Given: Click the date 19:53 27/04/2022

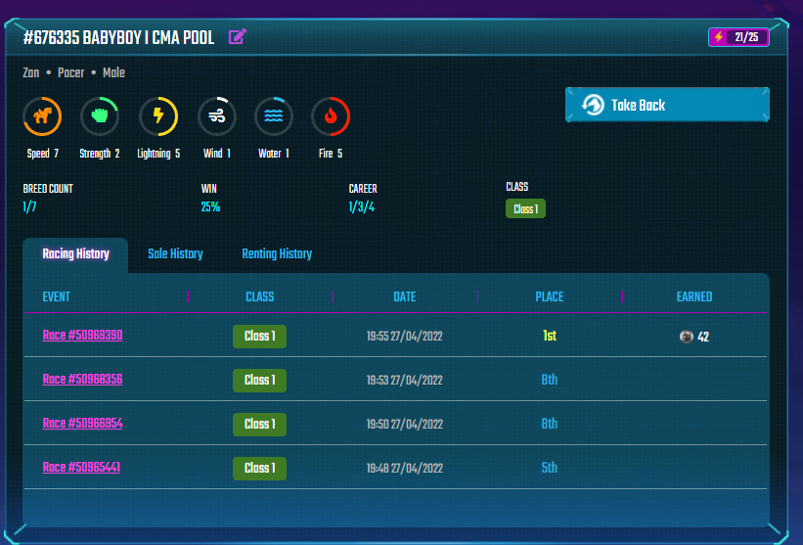Looking at the screenshot, I should [x=405, y=381].
